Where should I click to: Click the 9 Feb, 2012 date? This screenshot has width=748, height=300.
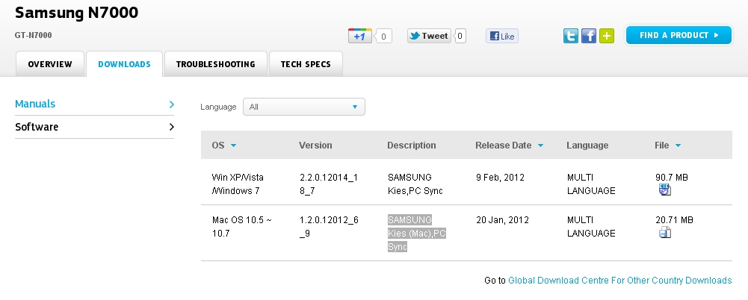(x=500, y=178)
